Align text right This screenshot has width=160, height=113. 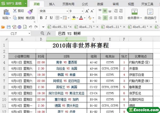pos(111,18)
